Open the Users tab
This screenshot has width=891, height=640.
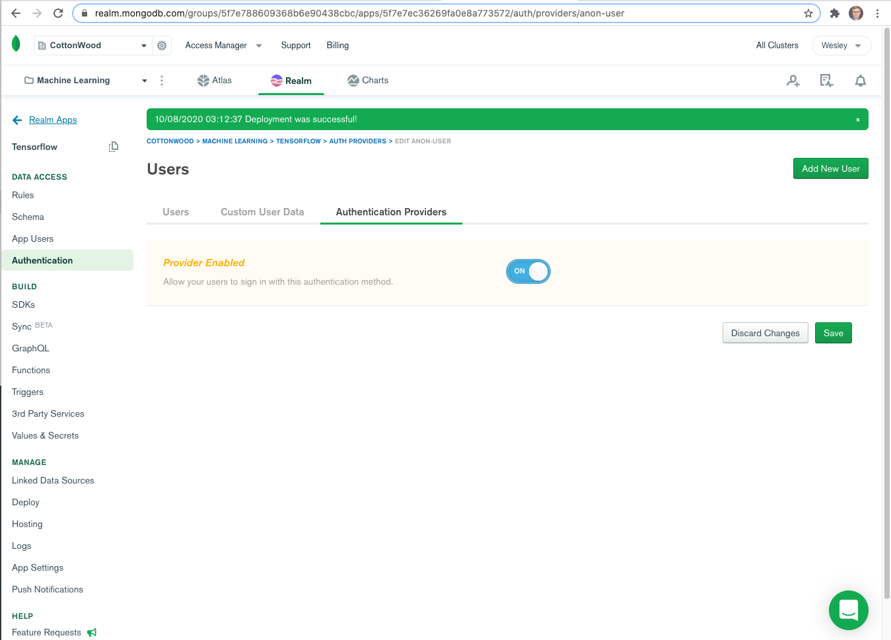point(176,212)
